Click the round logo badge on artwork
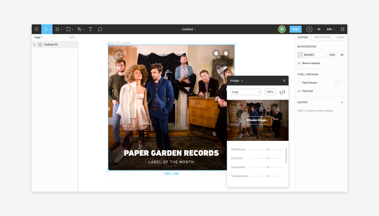 coord(119,55)
